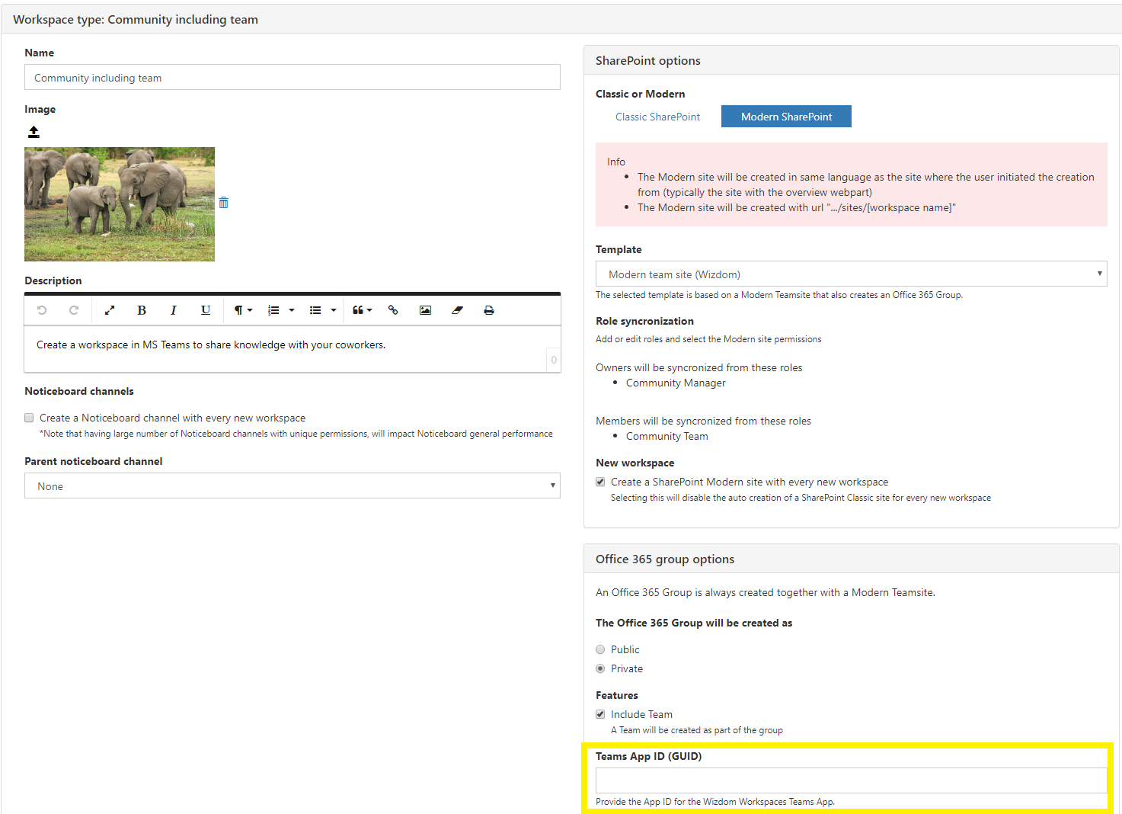
Task: Open the quote options menu
Action: 362,310
